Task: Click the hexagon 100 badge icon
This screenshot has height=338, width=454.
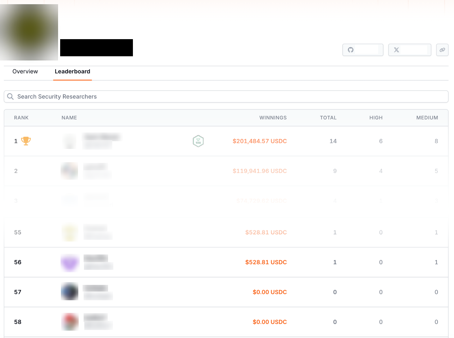Action: (198, 141)
